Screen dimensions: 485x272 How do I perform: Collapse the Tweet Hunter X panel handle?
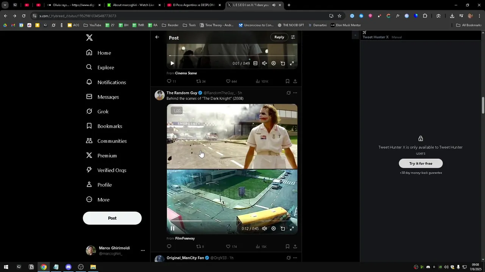click(355, 35)
